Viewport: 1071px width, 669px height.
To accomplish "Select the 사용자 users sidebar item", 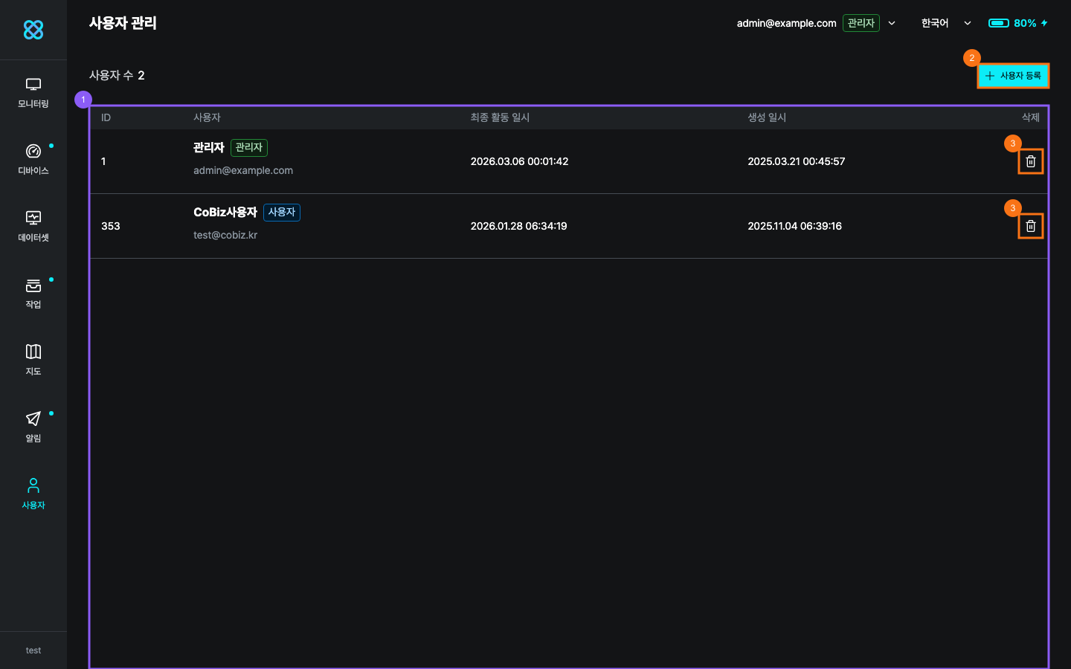I will [33, 494].
